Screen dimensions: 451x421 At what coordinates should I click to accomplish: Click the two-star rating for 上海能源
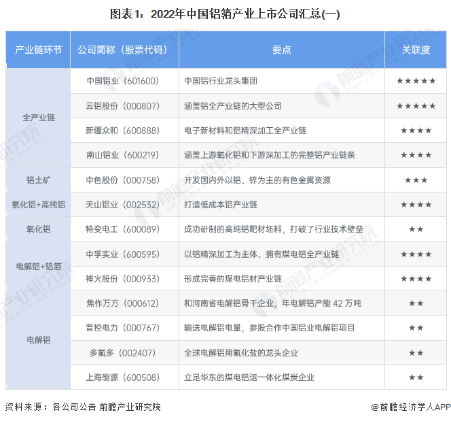[416, 377]
